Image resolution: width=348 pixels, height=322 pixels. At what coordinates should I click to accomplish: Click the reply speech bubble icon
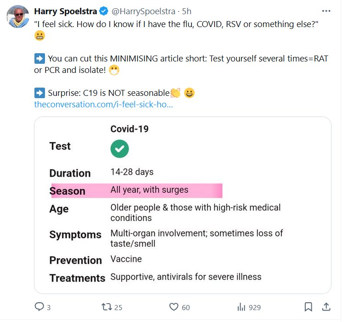pyautogui.click(x=39, y=307)
